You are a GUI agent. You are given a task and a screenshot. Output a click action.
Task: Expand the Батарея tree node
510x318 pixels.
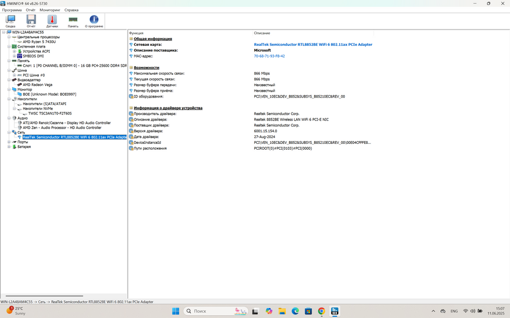click(x=9, y=147)
